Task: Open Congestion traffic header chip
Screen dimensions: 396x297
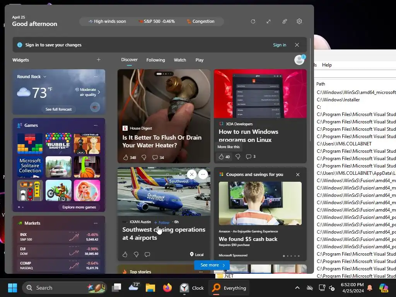Action: 201,22
